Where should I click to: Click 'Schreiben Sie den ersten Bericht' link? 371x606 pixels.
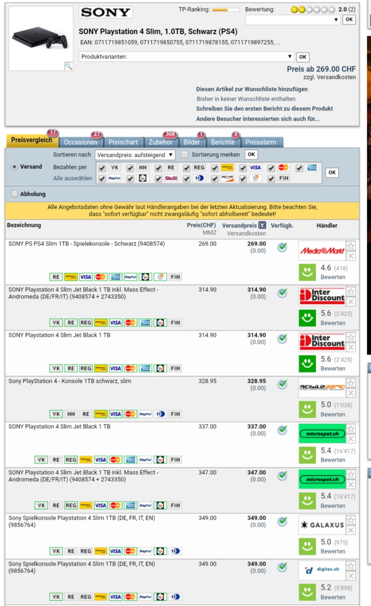[x=264, y=109]
